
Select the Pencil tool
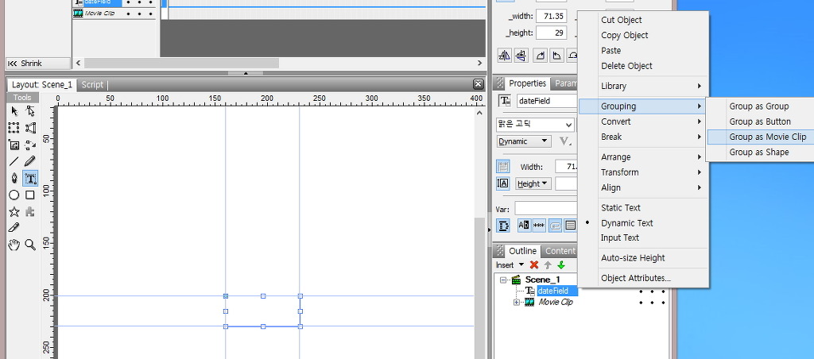pos(30,161)
